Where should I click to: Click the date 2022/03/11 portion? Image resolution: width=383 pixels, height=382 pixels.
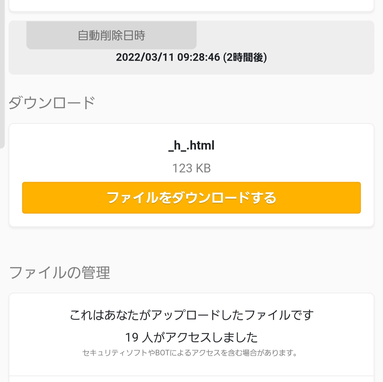[x=145, y=57]
